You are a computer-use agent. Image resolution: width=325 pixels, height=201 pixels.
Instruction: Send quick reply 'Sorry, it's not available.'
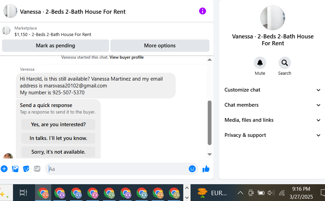[x=58, y=152]
